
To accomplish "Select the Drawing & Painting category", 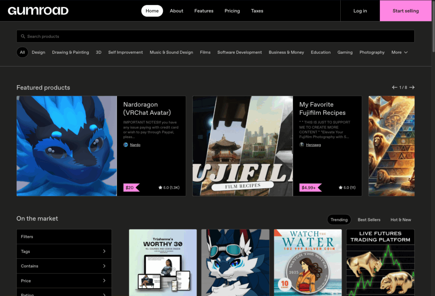I will (x=71, y=52).
